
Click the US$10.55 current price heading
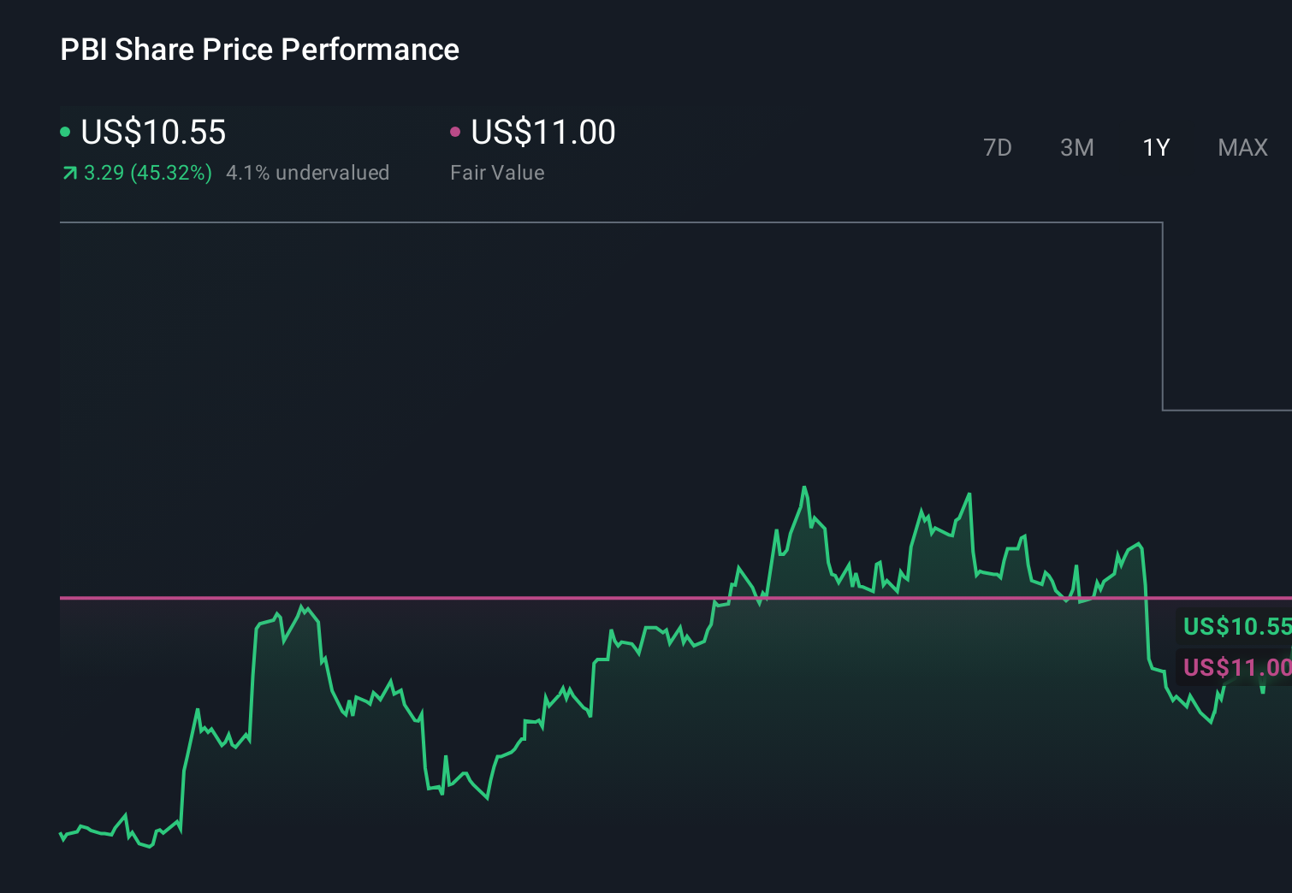point(152,133)
